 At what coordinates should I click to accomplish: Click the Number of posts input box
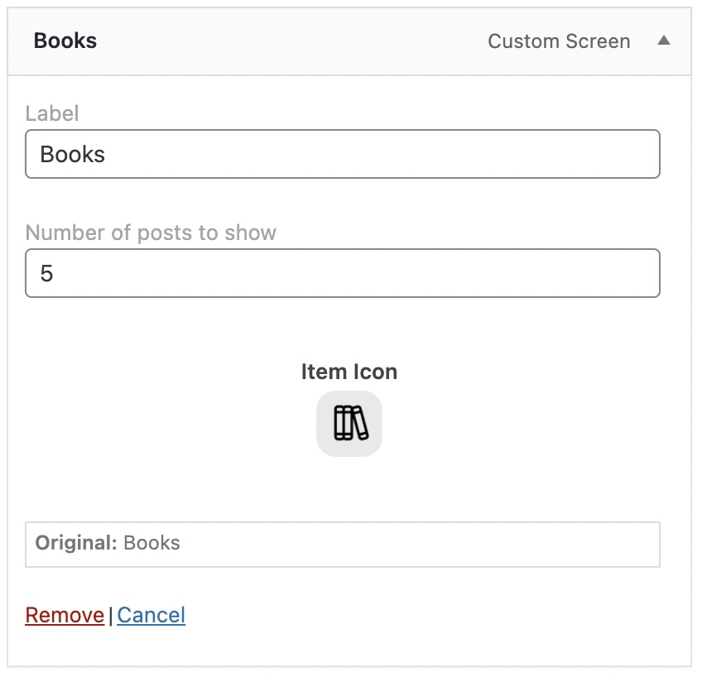point(343,273)
